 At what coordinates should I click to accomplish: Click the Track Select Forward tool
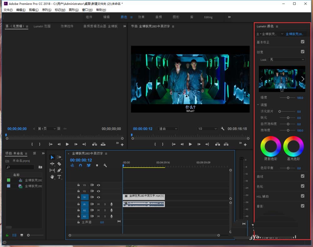59,157
